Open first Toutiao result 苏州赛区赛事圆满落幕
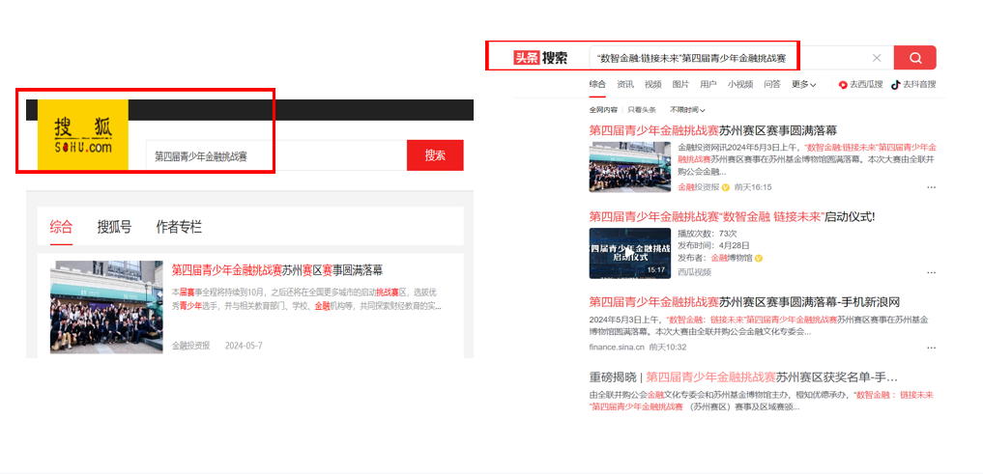Screen dimensions: 983x474 coord(713,131)
